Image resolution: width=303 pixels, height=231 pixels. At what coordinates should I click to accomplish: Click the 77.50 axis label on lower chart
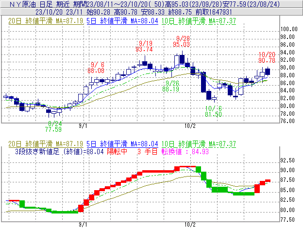click(287, 220)
